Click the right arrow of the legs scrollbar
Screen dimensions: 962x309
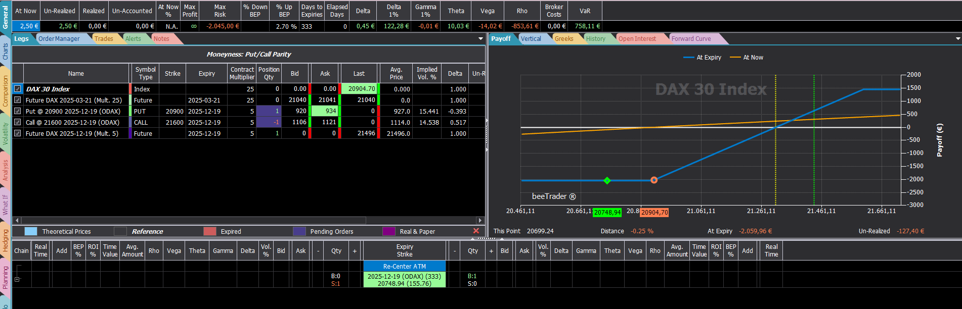coord(480,220)
